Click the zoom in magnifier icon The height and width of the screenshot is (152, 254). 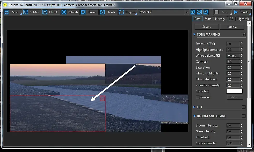[x=193, y=12]
